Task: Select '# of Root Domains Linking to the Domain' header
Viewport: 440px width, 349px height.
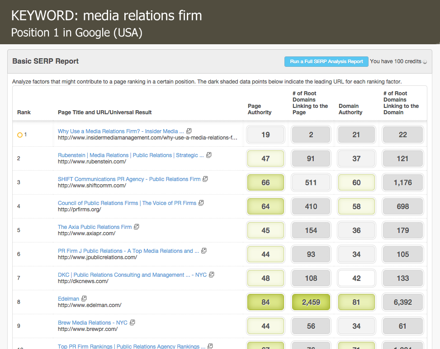Action: [x=401, y=103]
